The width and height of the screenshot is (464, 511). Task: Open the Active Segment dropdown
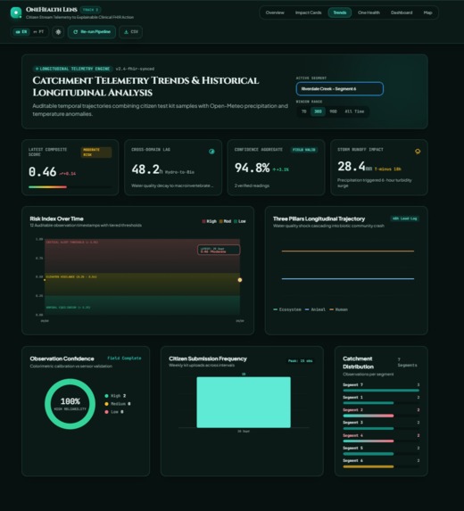point(339,88)
